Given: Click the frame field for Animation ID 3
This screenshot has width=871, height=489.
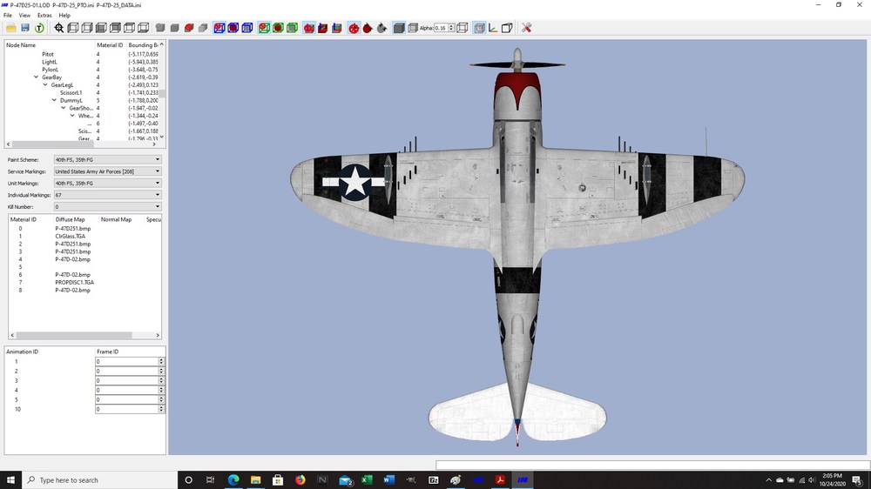Looking at the screenshot, I should click(x=126, y=380).
